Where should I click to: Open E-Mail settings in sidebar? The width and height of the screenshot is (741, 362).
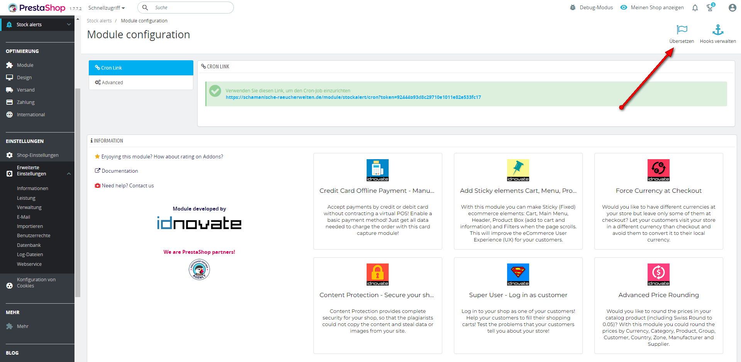pyautogui.click(x=24, y=217)
